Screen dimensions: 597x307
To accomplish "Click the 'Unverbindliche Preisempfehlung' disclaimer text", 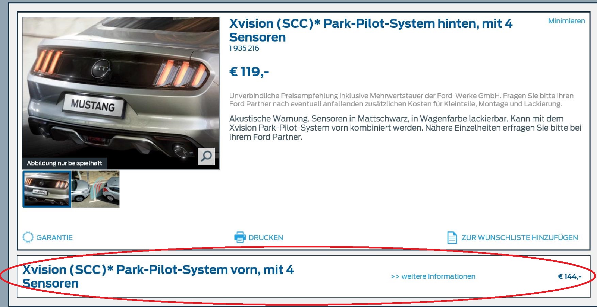I will coord(401,100).
